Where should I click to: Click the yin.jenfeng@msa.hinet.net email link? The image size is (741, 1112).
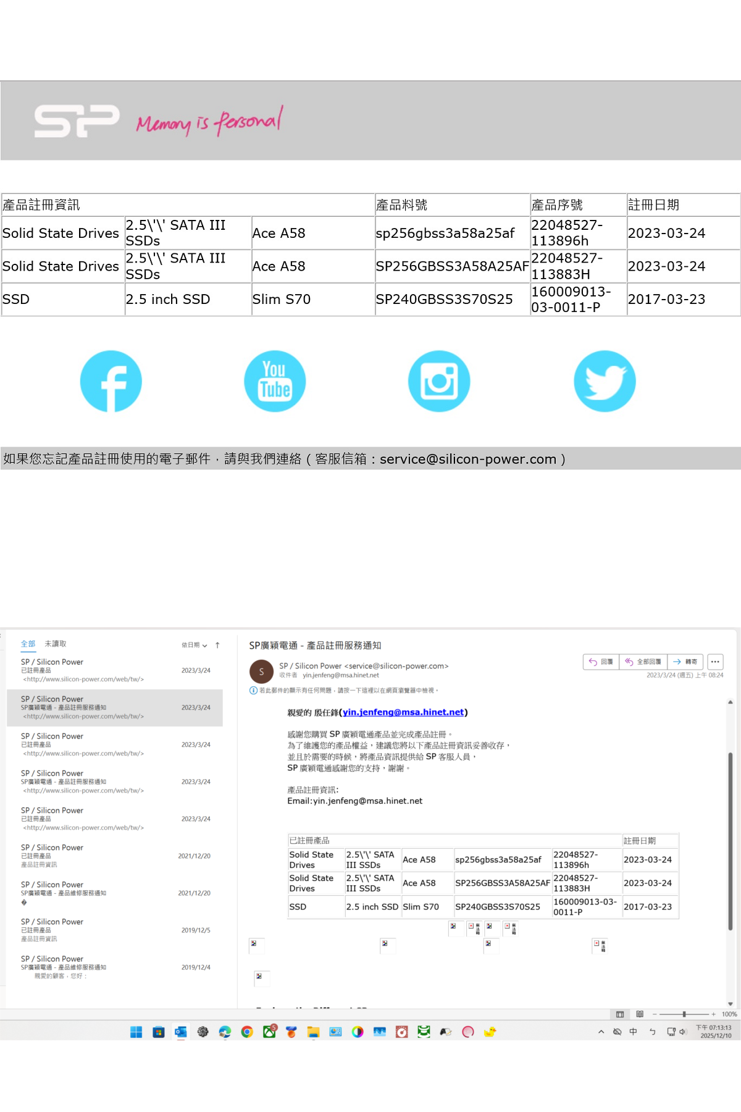pos(403,712)
